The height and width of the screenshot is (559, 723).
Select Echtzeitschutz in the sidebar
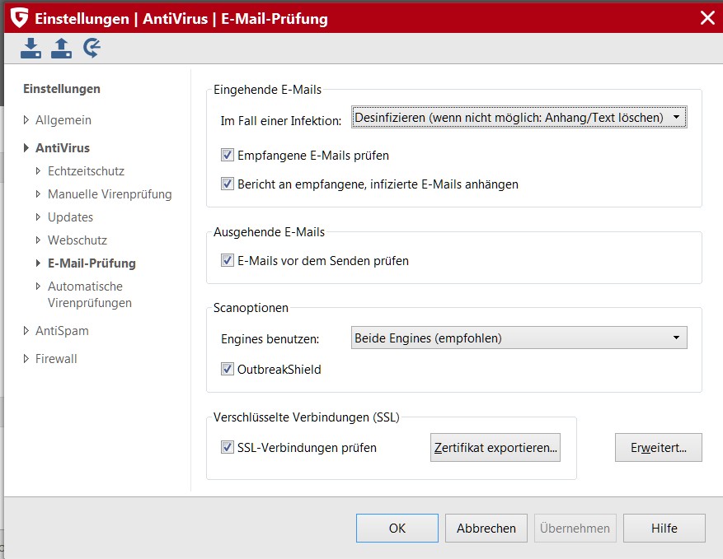pos(86,171)
